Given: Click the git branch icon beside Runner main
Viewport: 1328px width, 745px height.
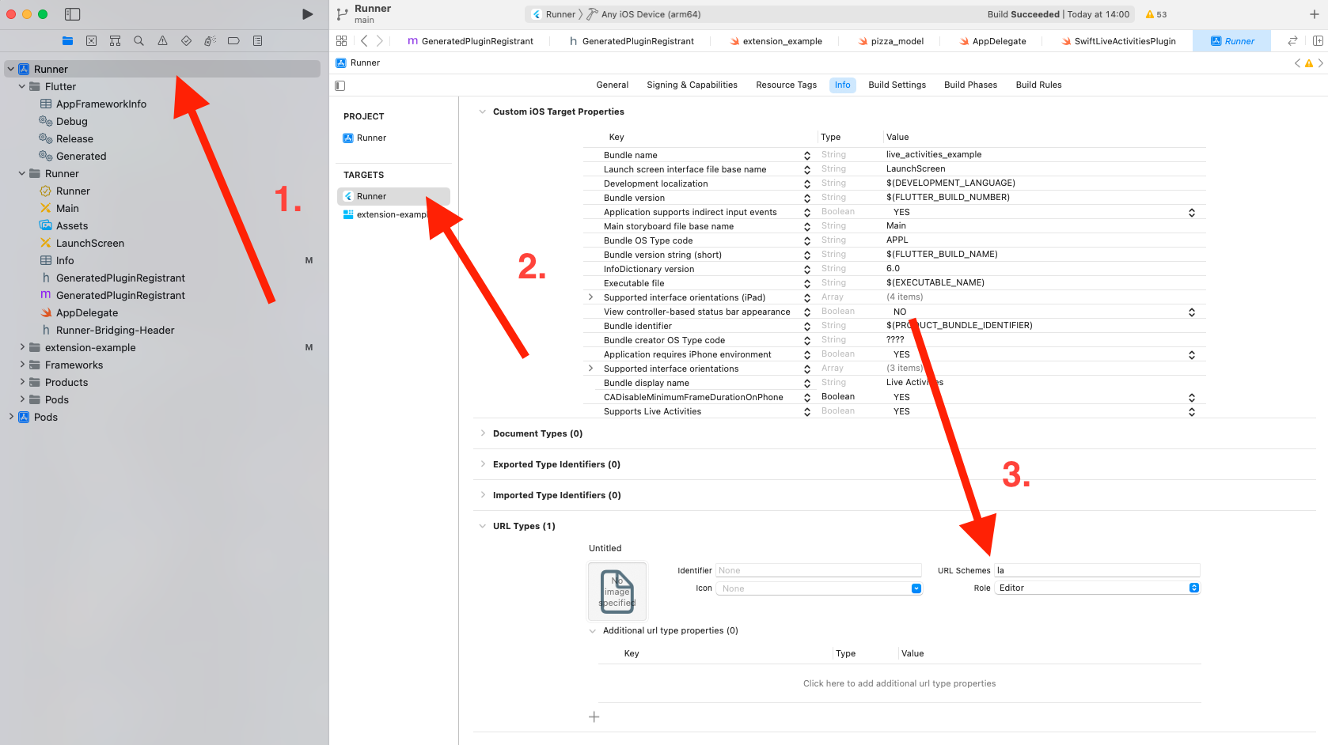Looking at the screenshot, I should click(342, 14).
